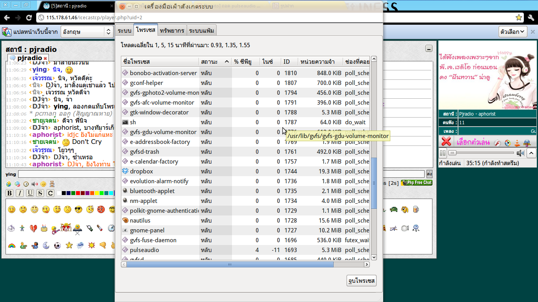Toggle chat sound with the speaker icon

click(x=35, y=184)
